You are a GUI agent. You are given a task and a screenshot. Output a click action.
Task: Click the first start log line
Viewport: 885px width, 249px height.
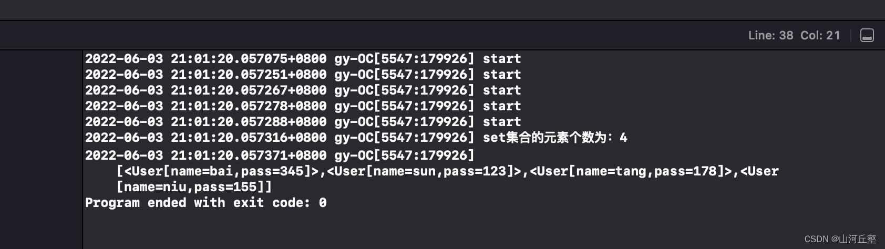[x=303, y=59]
